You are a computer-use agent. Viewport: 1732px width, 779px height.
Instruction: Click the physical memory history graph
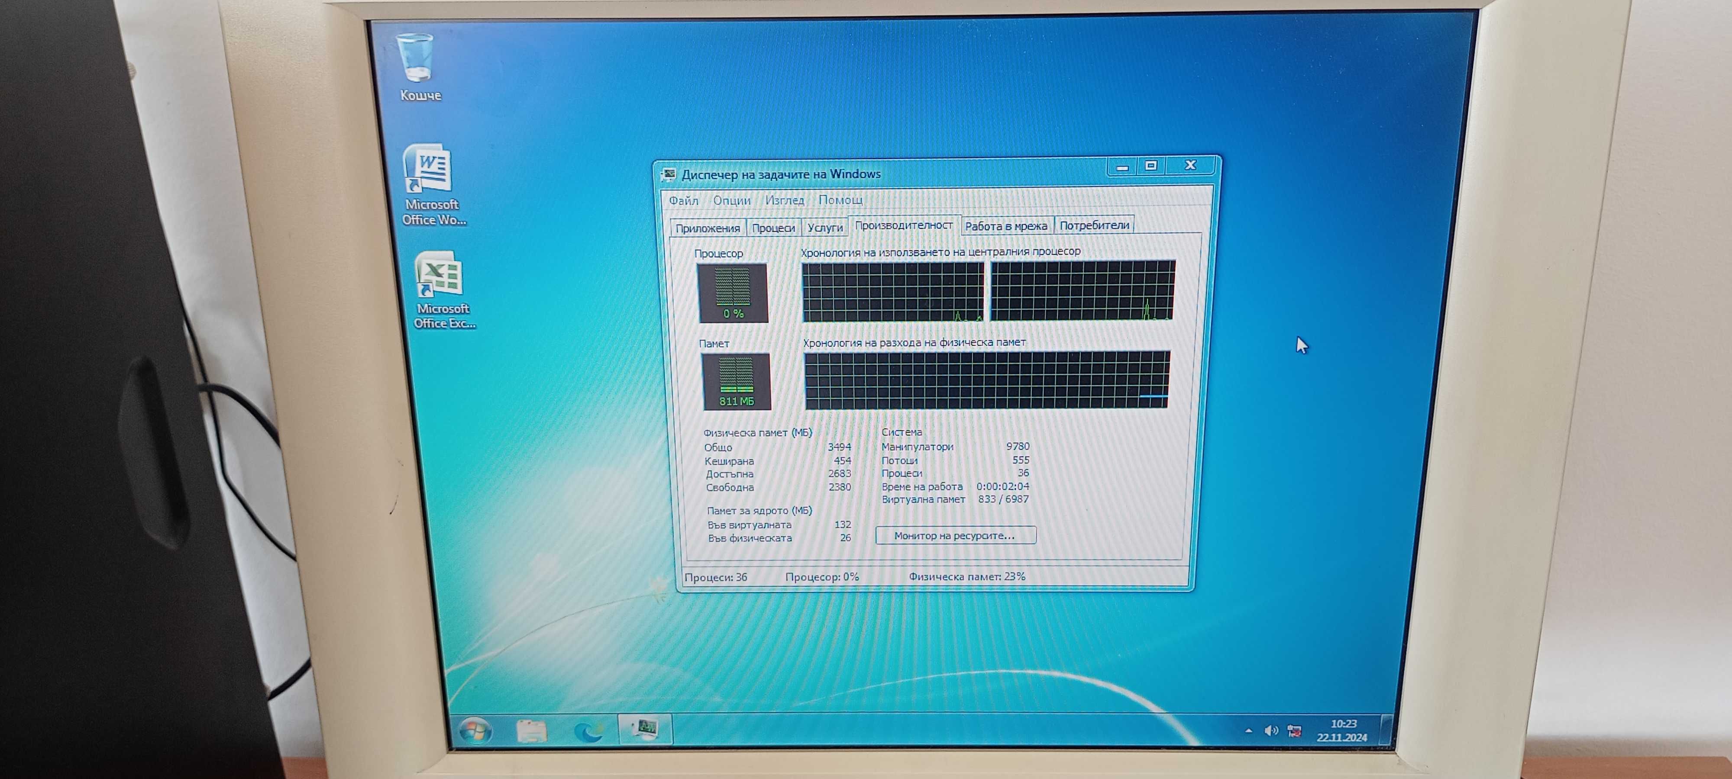987,380
